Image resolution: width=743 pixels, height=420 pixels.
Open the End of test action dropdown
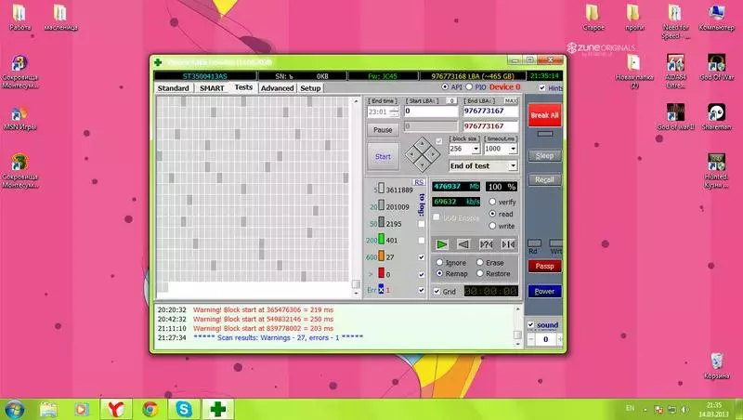tap(513, 166)
